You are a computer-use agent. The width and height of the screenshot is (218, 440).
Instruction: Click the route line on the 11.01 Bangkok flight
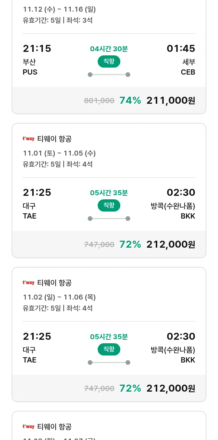109,219
